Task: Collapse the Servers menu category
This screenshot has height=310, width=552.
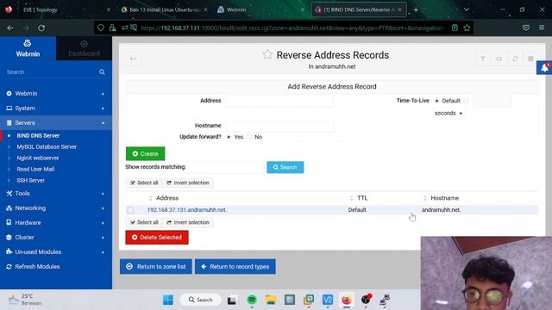Action: click(56, 122)
